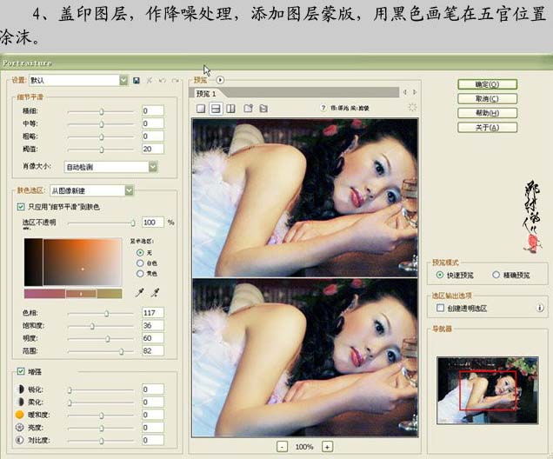Switch to the 预览 1 tab
553x459 pixels.
[x=206, y=94]
